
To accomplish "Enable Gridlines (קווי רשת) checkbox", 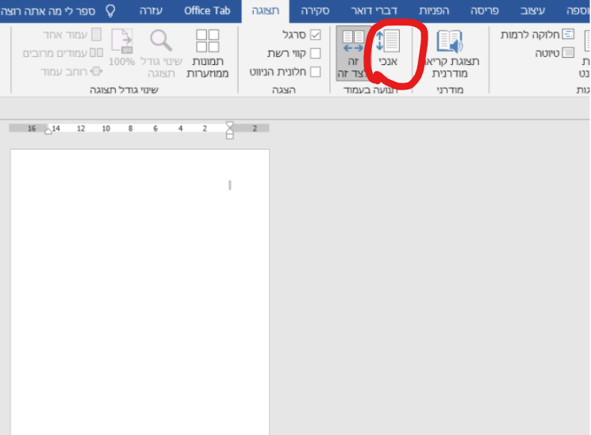I will click(316, 53).
